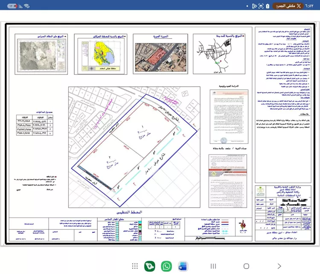Image resolution: width=320 pixels, height=274 pixels.
Task: Tap the home navigation button
Action: (246, 266)
